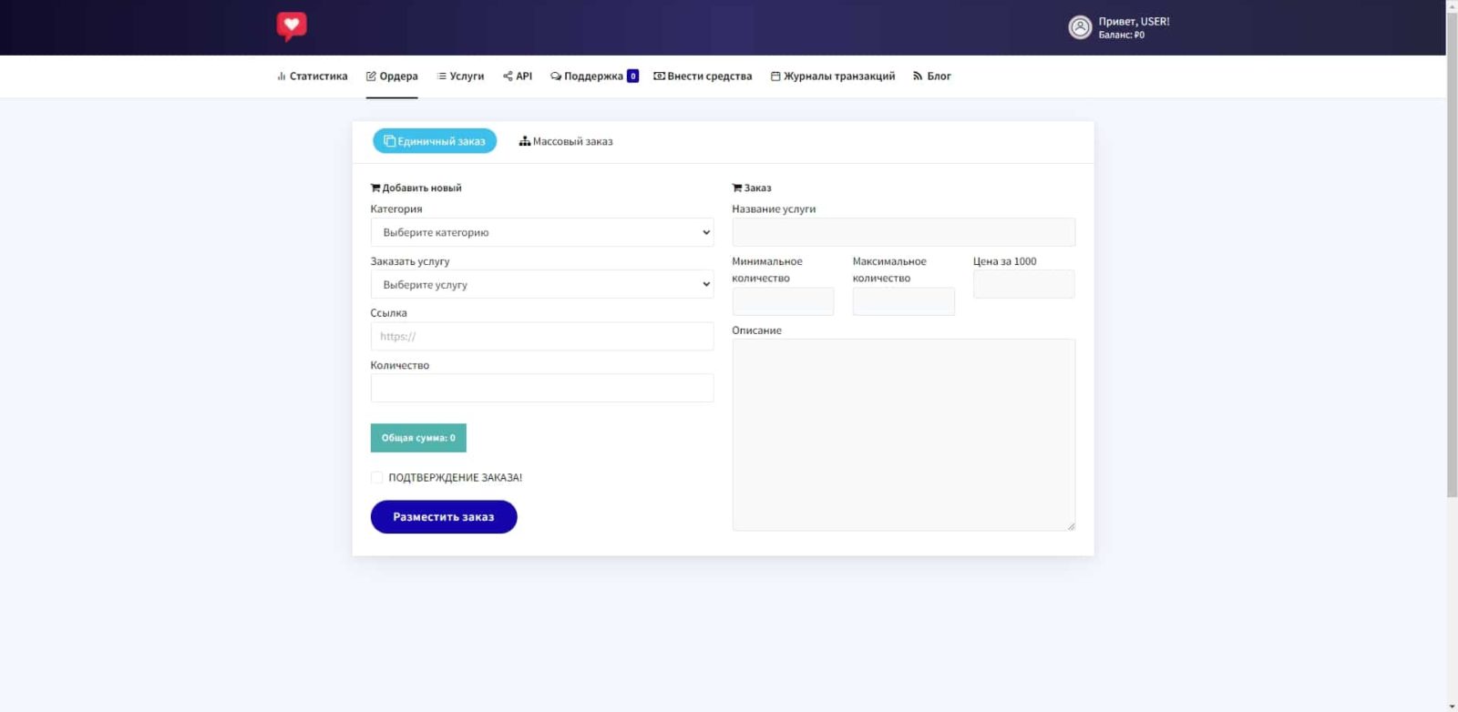Click the Цена за 1000 field
The width and height of the screenshot is (1458, 712).
[1024, 284]
